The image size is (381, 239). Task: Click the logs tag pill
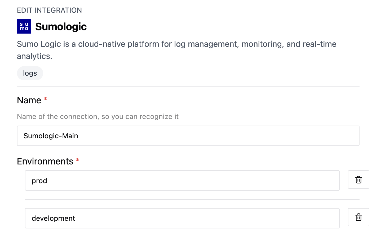coord(30,73)
